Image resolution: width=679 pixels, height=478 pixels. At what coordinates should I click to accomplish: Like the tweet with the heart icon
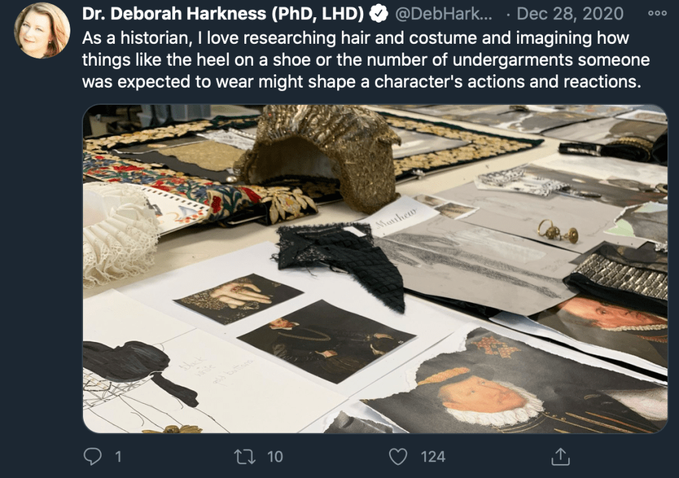pyautogui.click(x=398, y=456)
